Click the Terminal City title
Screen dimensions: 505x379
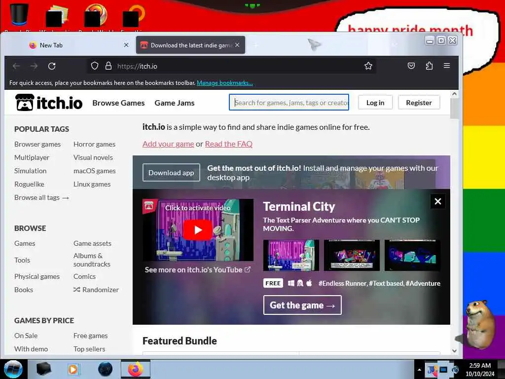[299, 207]
